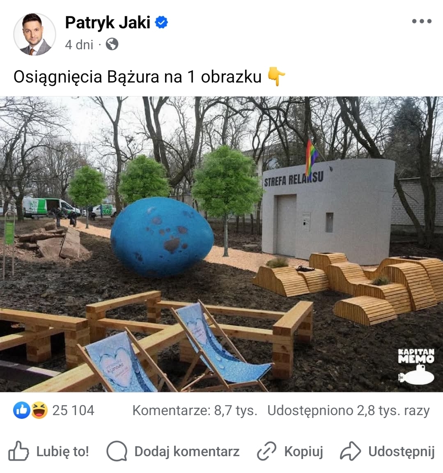This screenshot has width=443, height=473.
Task: Open 'Udostępniono 2,8 tys. razy' shares list
Action: pyautogui.click(x=349, y=411)
